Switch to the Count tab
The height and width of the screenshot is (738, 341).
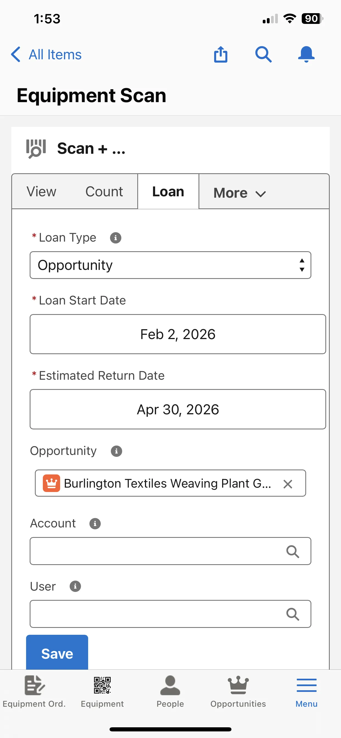[104, 191]
